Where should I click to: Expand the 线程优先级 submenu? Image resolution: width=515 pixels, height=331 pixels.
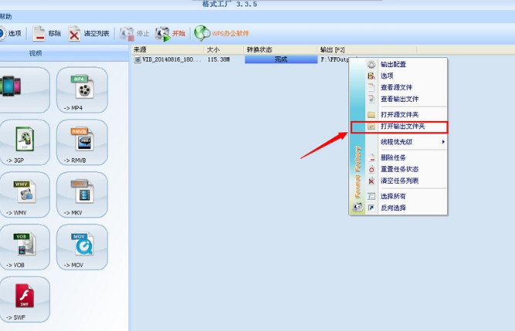(x=406, y=142)
